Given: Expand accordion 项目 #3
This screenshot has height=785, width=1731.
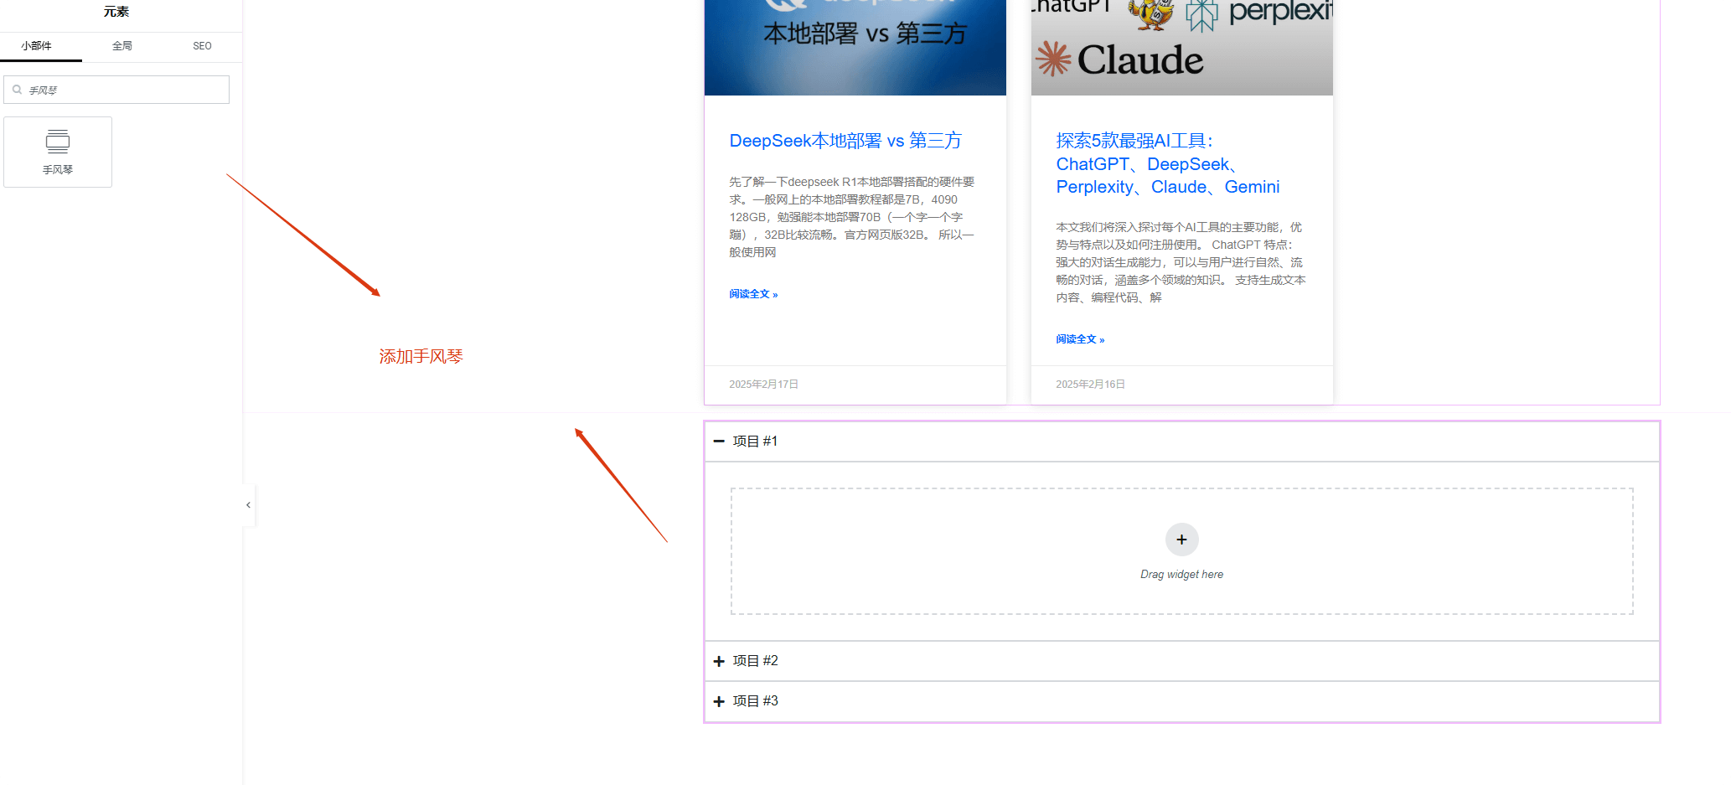Looking at the screenshot, I should click(x=1181, y=701).
